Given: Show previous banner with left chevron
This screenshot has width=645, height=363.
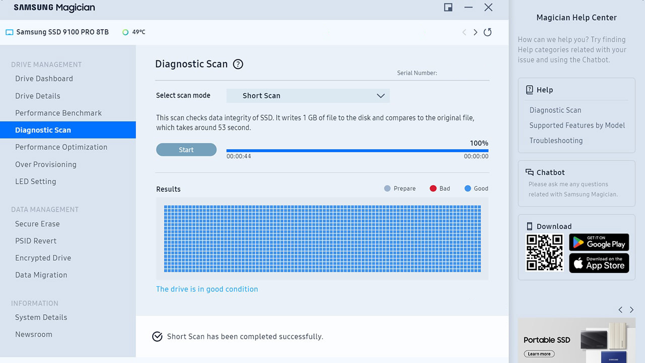Looking at the screenshot, I should tap(620, 310).
